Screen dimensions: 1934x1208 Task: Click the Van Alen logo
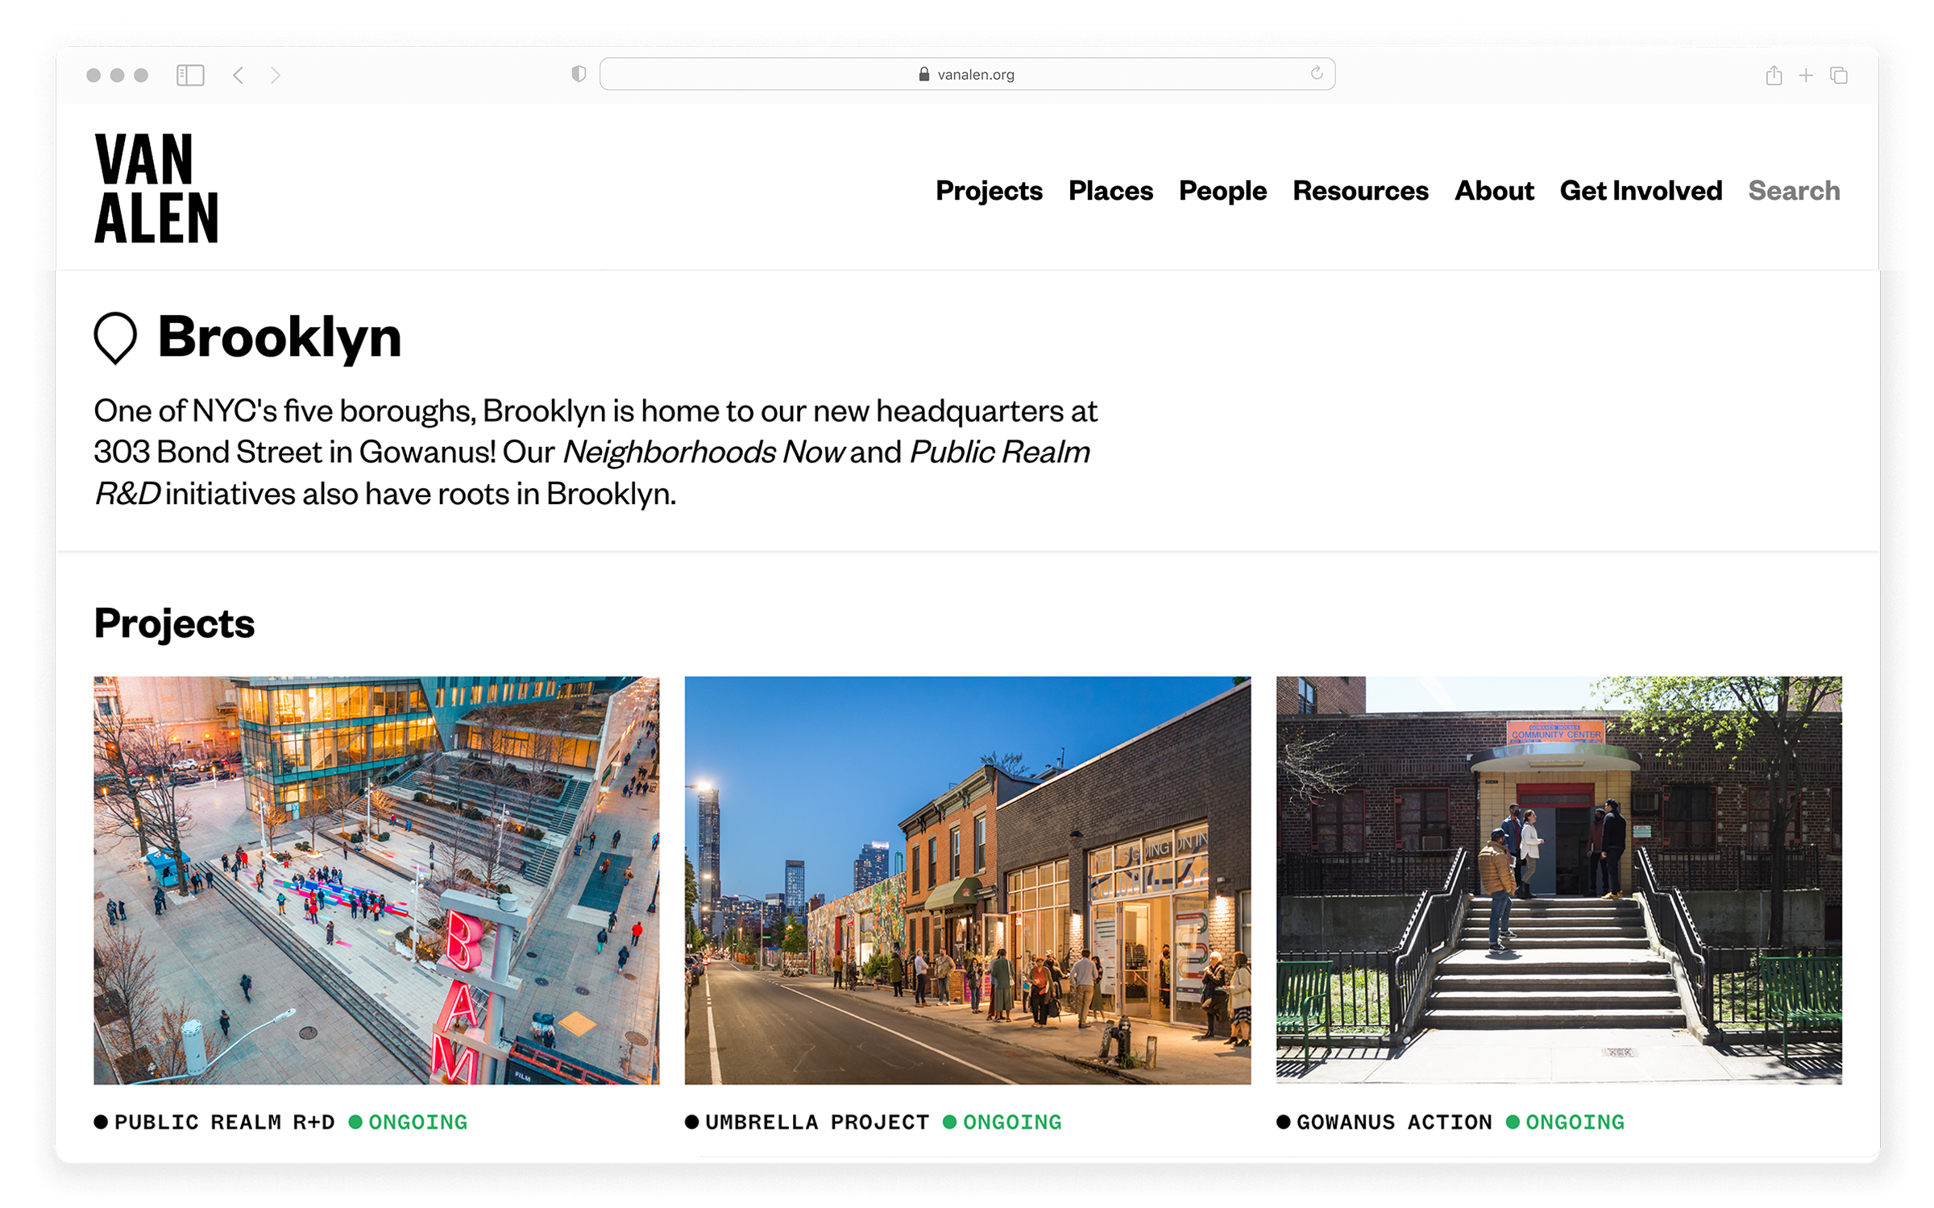[x=156, y=188]
